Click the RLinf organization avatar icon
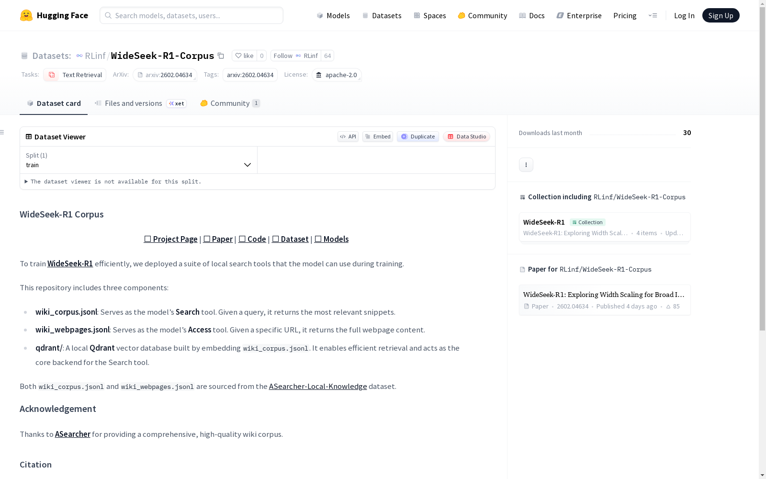The height and width of the screenshot is (479, 766). pos(79,56)
